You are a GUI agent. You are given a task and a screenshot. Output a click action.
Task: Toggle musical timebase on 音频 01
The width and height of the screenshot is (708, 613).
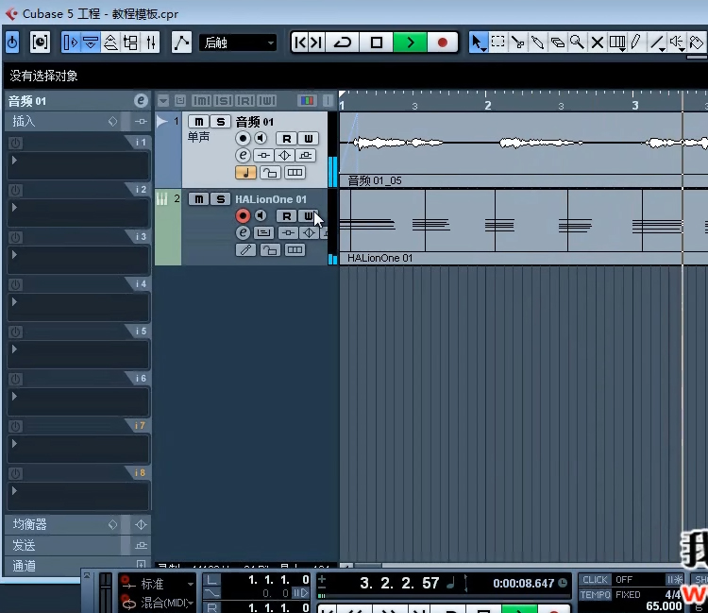(x=245, y=173)
